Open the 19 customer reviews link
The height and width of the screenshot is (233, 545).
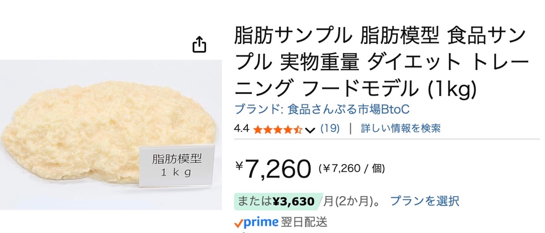click(x=330, y=128)
